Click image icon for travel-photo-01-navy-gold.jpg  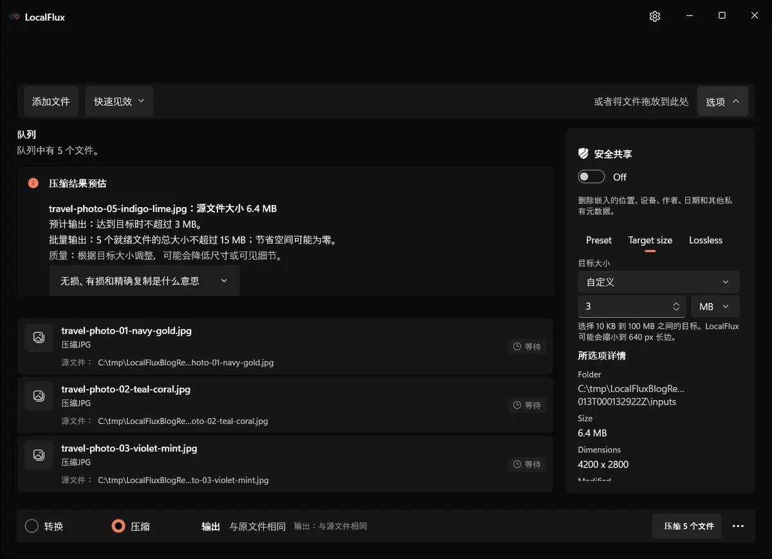point(39,337)
